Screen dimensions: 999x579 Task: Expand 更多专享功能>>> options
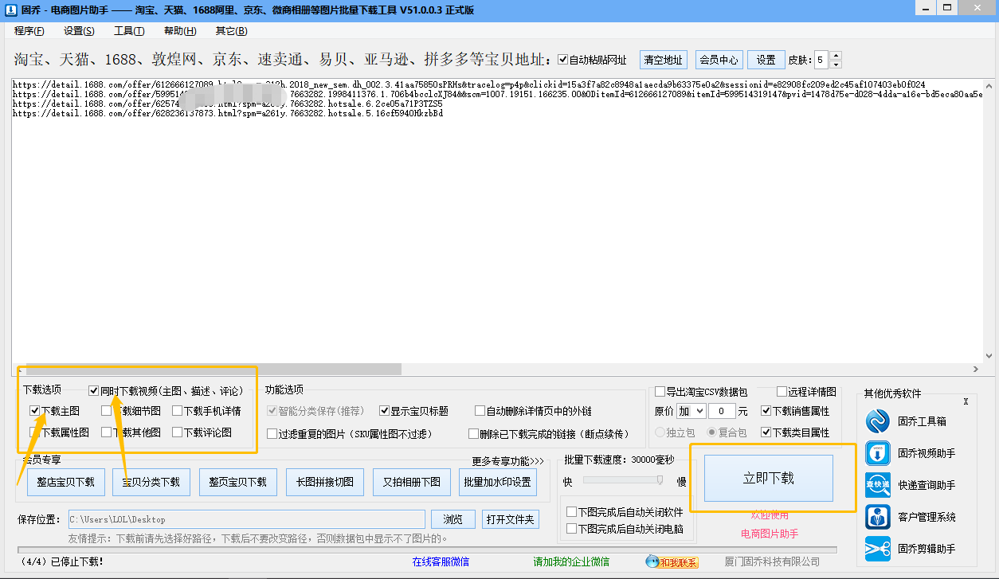coord(507,461)
